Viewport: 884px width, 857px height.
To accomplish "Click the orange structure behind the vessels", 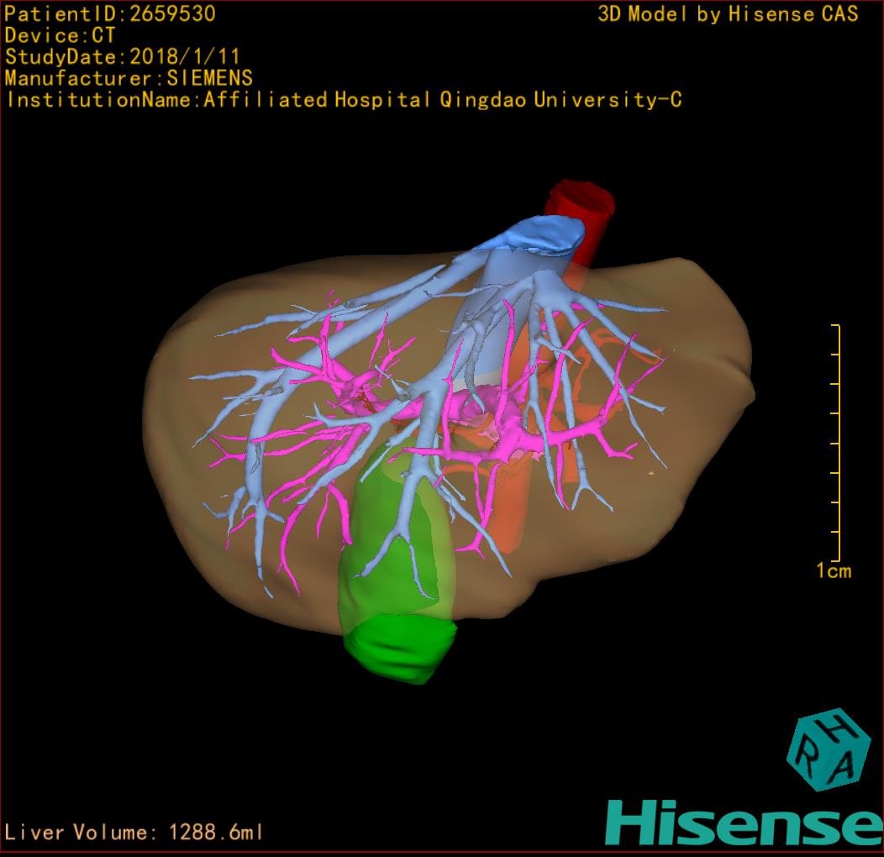I will (x=514, y=504).
